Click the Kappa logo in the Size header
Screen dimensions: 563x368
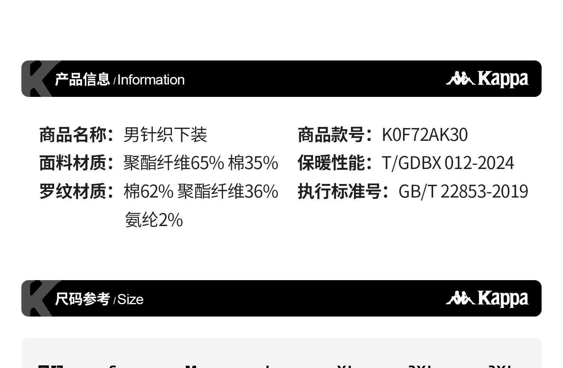pyautogui.click(x=487, y=299)
